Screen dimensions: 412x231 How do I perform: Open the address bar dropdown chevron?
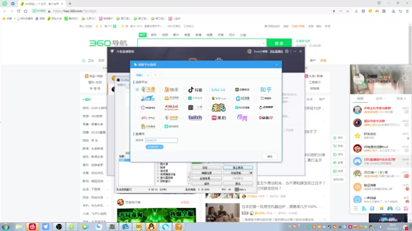tap(347, 11)
